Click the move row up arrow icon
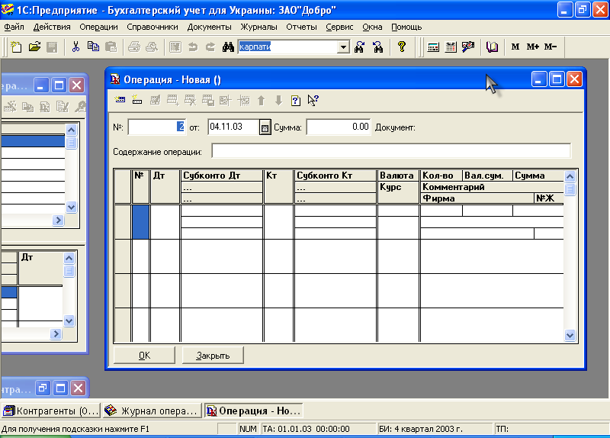Screen dimensions: 610x438 click(x=262, y=101)
